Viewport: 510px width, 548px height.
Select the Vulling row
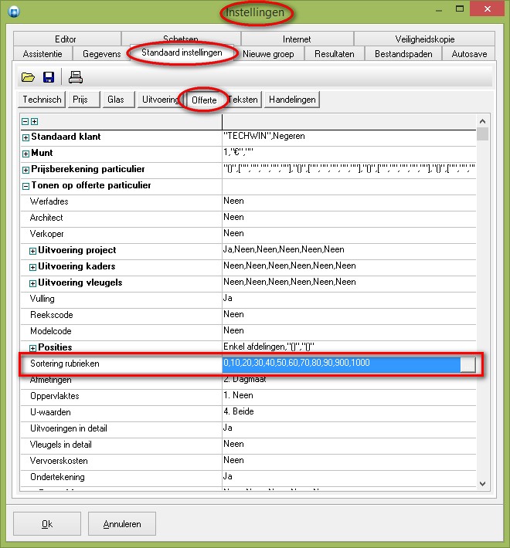[x=248, y=299]
